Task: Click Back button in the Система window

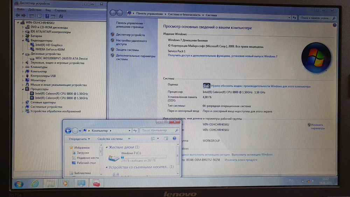Action: [113, 13]
